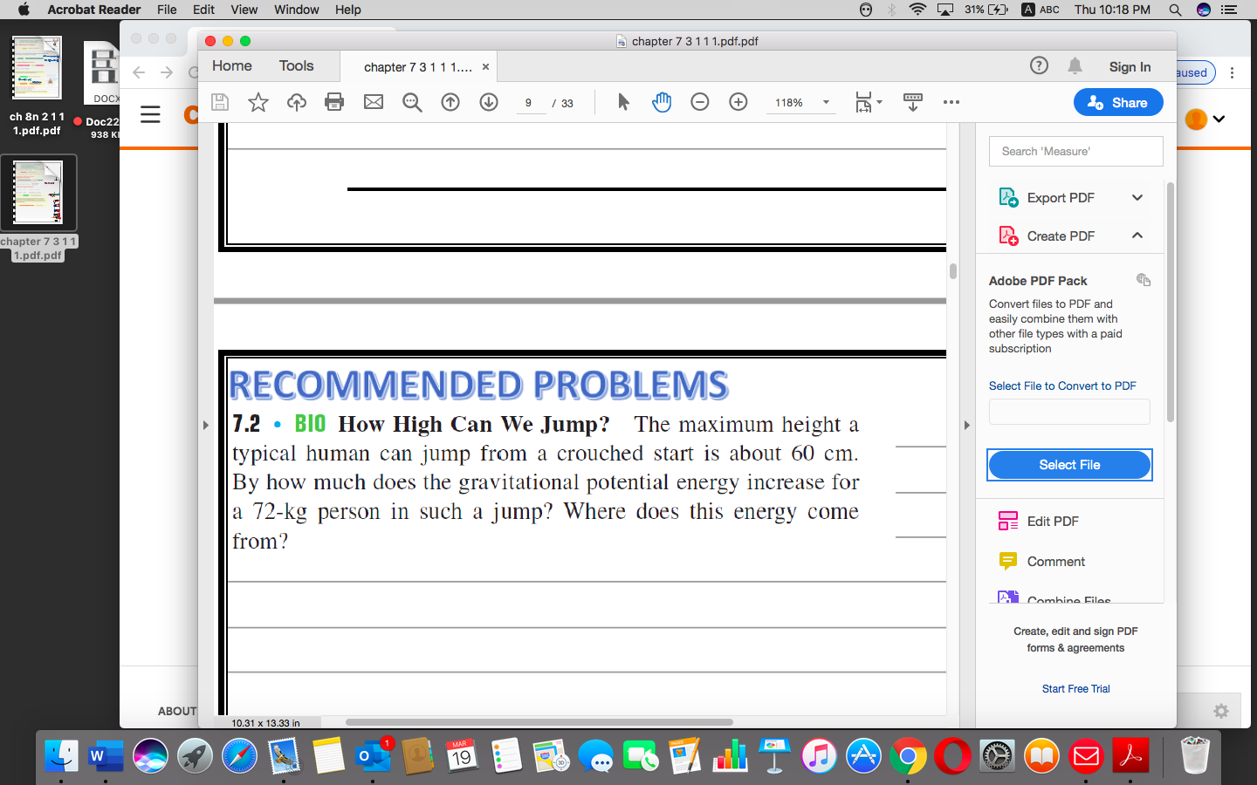Activate the hand pan tool

tap(662, 102)
